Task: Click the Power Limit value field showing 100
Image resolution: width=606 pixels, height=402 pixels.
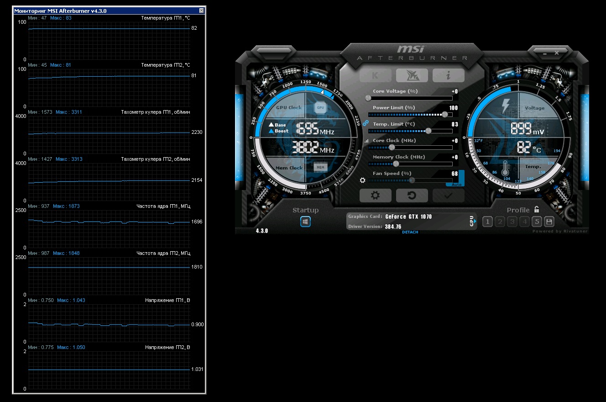Action: (454, 108)
